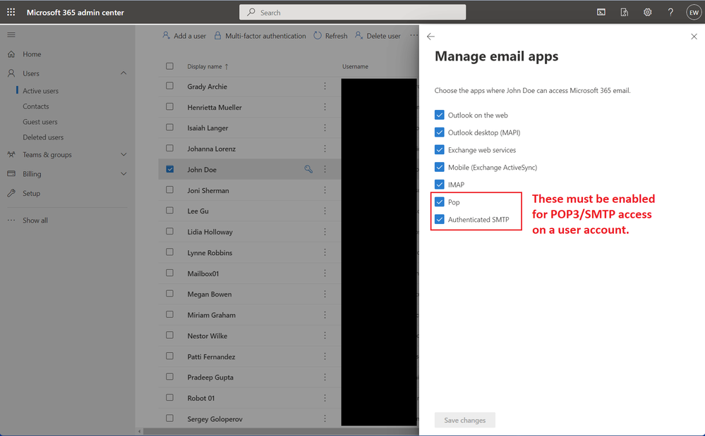The height and width of the screenshot is (436, 705).
Task: Open more actions for Henrietta Mueller
Action: pos(325,107)
